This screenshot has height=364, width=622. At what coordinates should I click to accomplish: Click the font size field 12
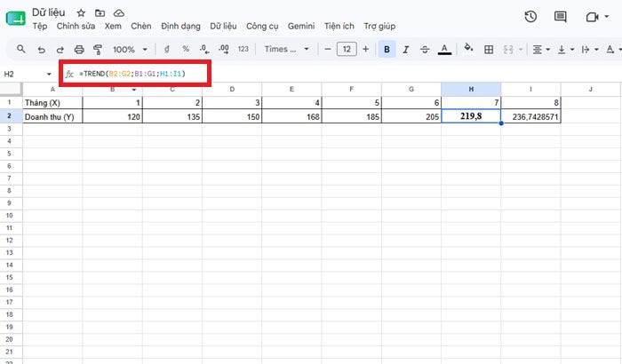click(x=347, y=49)
